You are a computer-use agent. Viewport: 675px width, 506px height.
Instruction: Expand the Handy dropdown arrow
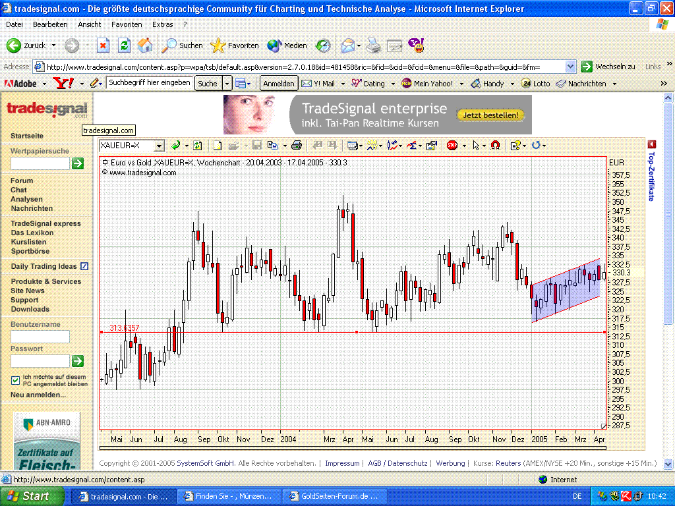[512, 84]
